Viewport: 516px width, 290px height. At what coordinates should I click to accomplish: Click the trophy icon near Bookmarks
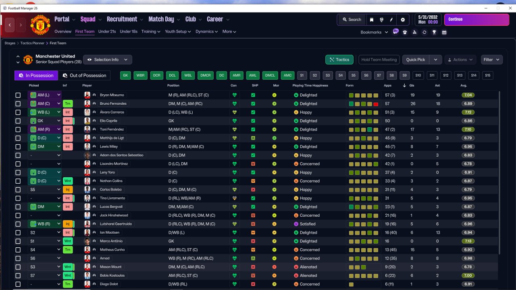(x=434, y=32)
